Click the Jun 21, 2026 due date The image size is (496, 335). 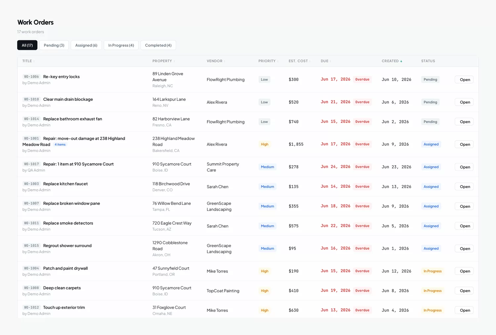click(335, 102)
